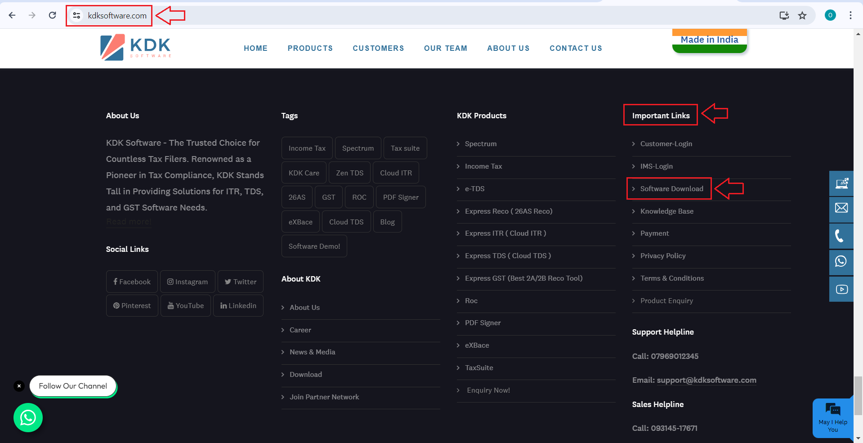The width and height of the screenshot is (863, 443).
Task: Open the Career link
Action: (300, 330)
